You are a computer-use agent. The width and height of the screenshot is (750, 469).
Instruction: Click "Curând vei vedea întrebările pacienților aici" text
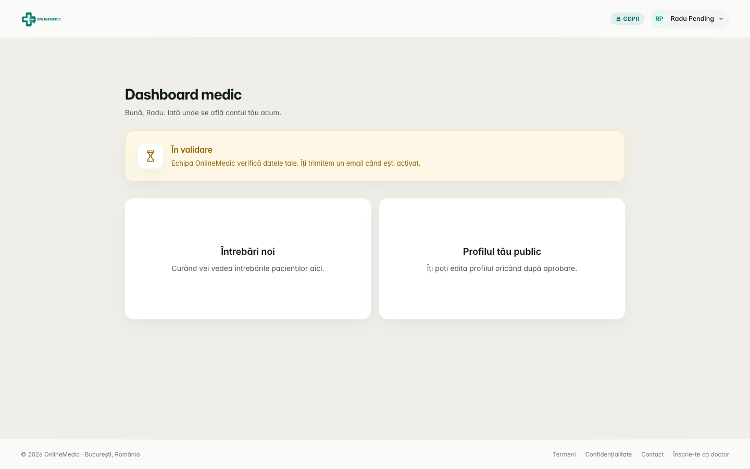(x=248, y=268)
